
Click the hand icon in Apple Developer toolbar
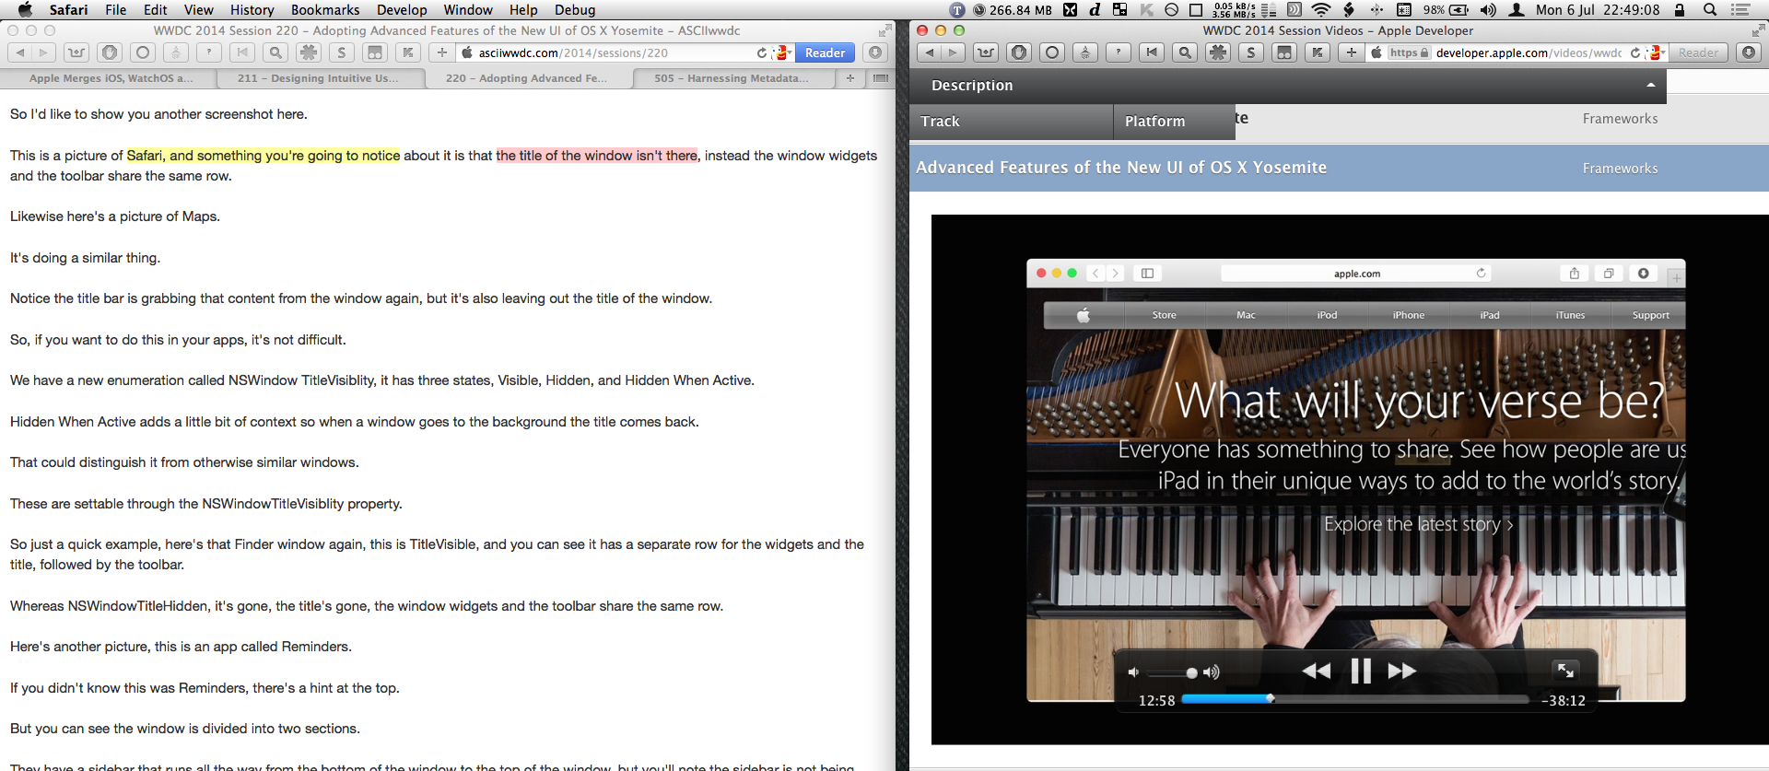point(1019,53)
